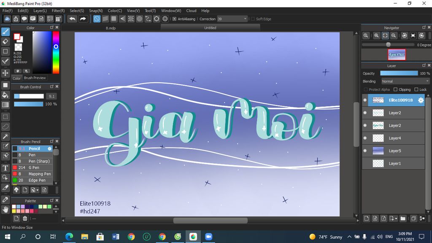Open Microsoft Word from taskbar
This screenshot has height=243, width=432.
point(116,237)
